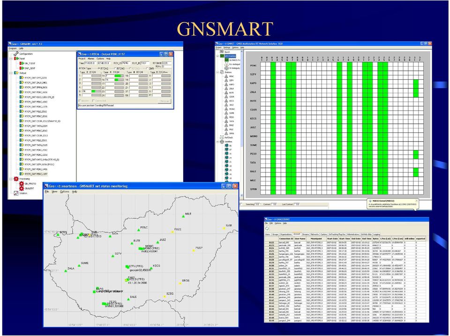Screen dimensions: 450x336
Task: Collapse the Processing node in GNMAIN tree
Action: (x=11, y=179)
